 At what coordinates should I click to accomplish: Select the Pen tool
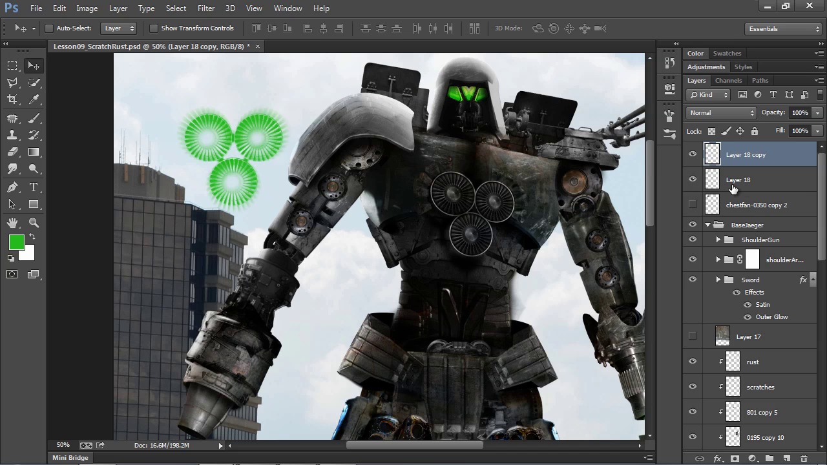(x=12, y=187)
